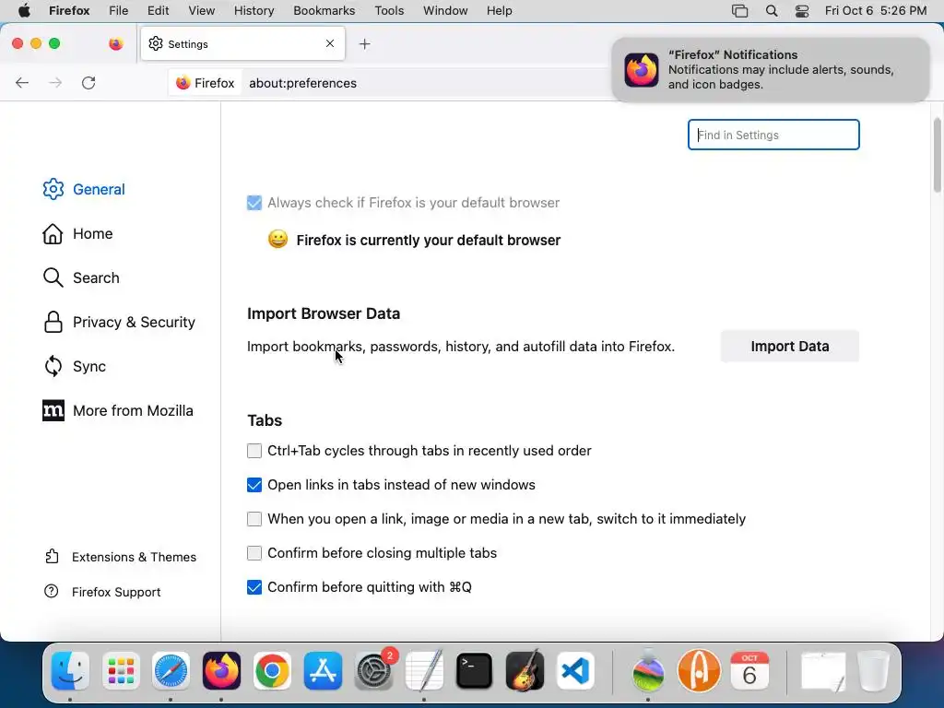Select the Search magnifier icon in sidebar
The height and width of the screenshot is (708, 944).
53,277
